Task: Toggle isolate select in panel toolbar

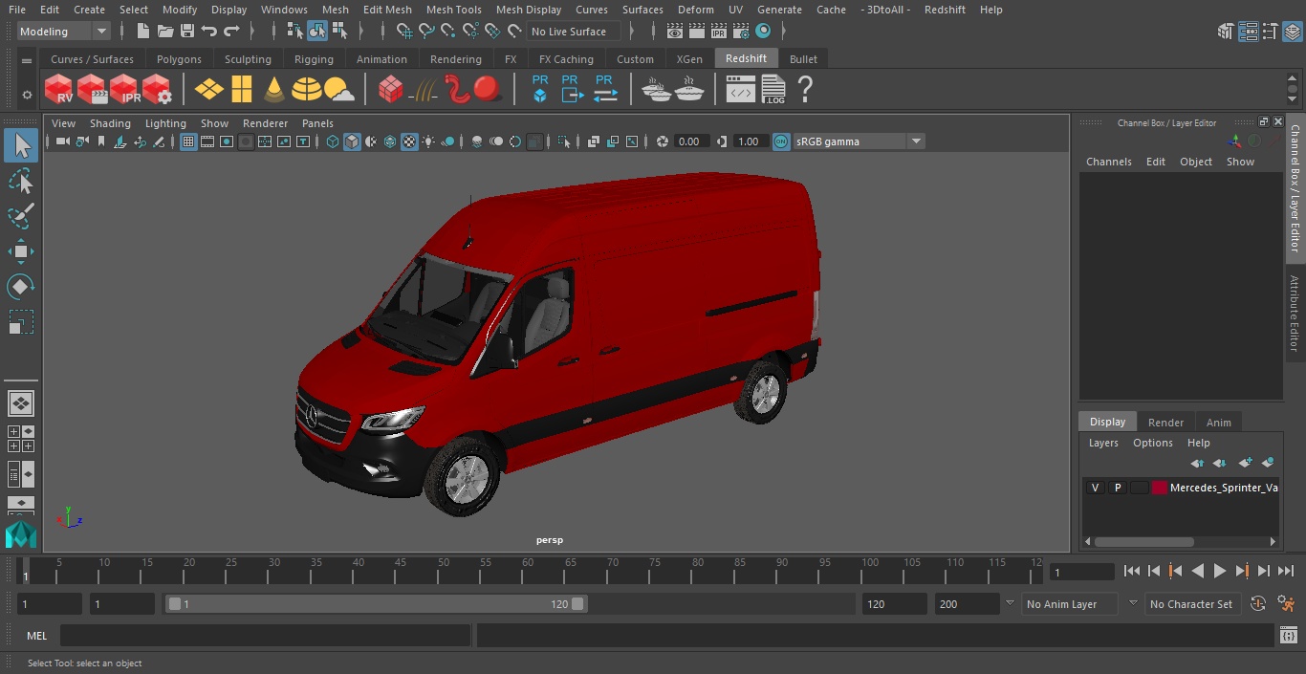Action: tap(564, 141)
